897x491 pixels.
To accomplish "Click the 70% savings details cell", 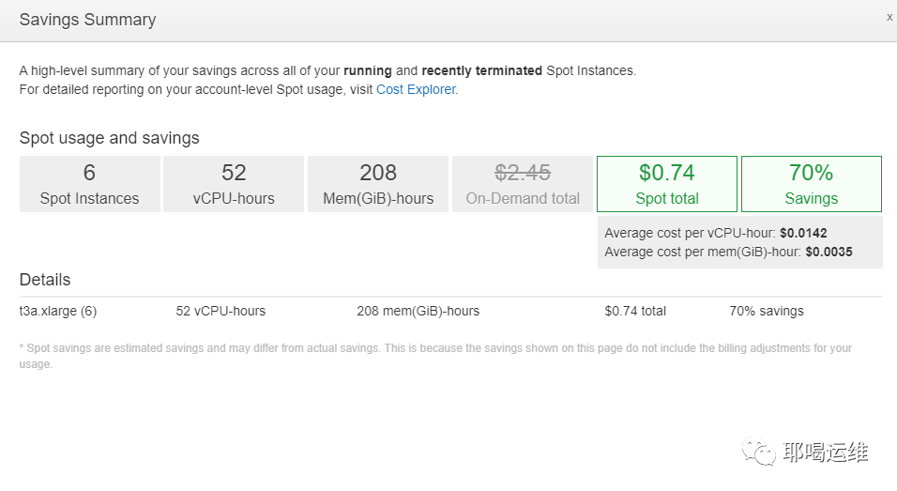I will click(x=766, y=312).
